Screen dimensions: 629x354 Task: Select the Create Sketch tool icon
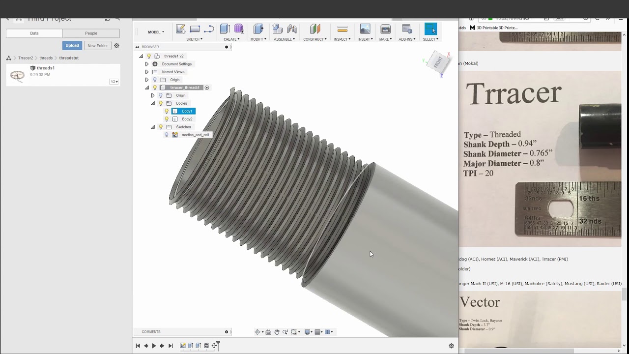click(x=181, y=29)
